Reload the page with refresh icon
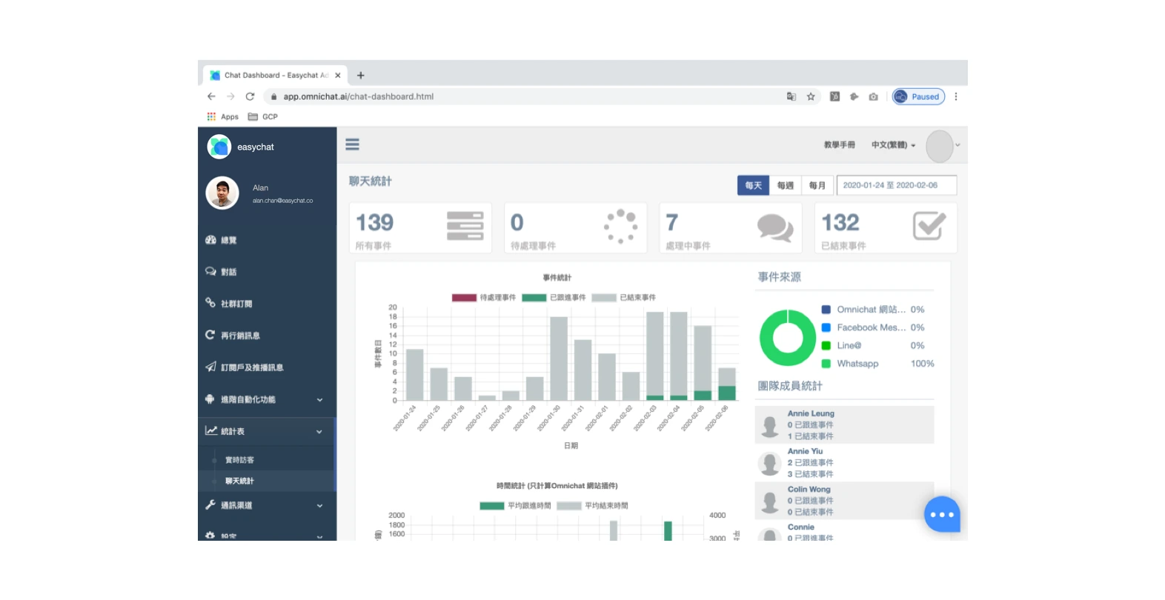The image size is (1165, 600). [x=250, y=96]
